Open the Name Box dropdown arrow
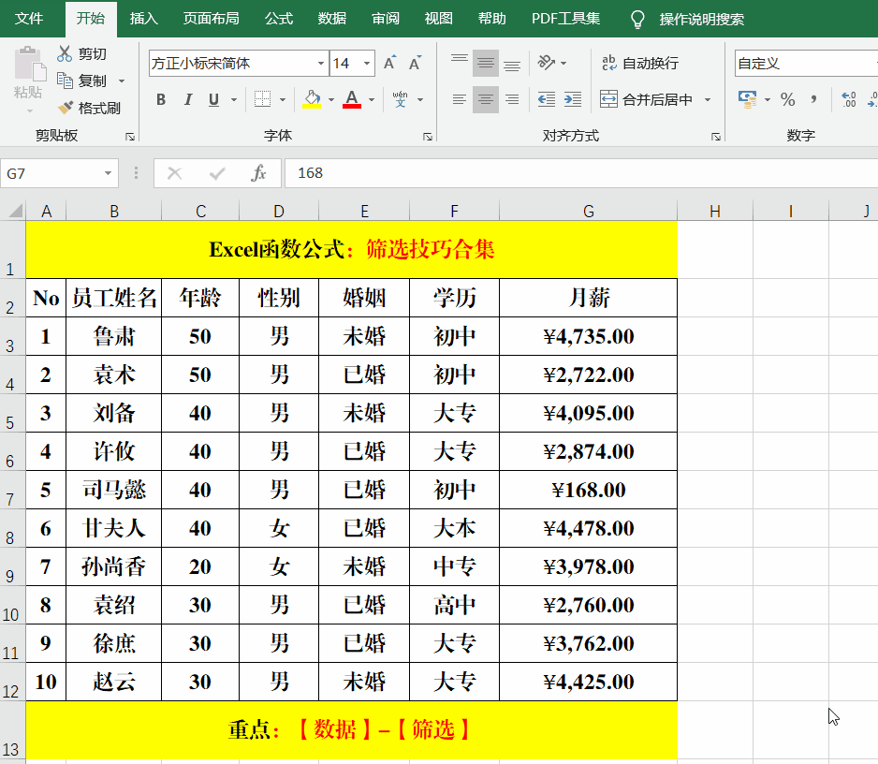Image resolution: width=878 pixels, height=764 pixels. pos(108,173)
